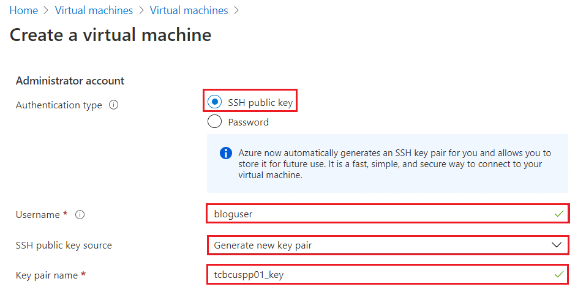Click the chevron after the last Virtual machines breadcrumb
Viewport: 586px width, 292px height.
236,10
